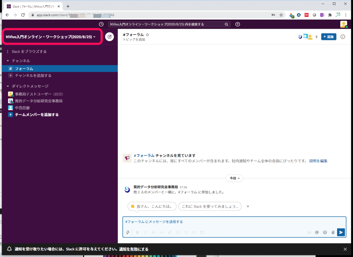353x257 pixels.
Task: Click the 通知を有効にする link
Action: [134, 249]
